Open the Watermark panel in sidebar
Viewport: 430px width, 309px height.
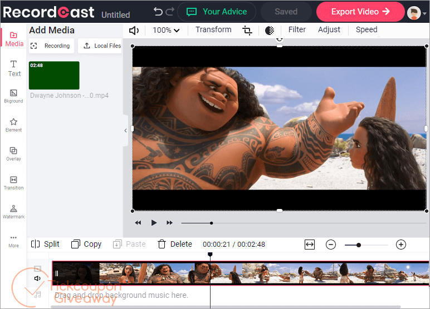(x=13, y=212)
